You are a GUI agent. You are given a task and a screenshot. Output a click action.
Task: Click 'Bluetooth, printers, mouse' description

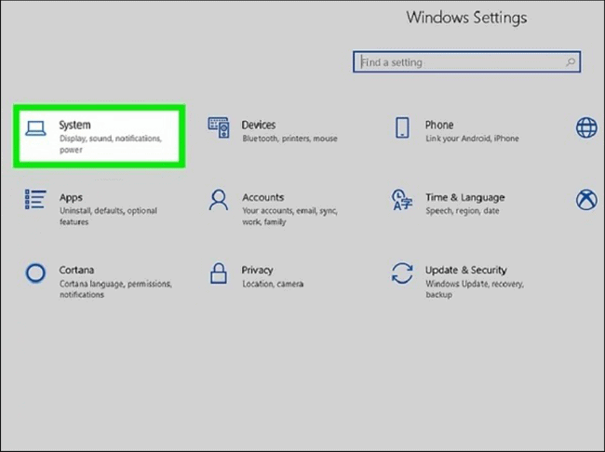click(x=289, y=139)
